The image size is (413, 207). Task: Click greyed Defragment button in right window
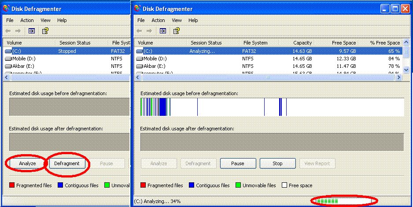coord(198,163)
